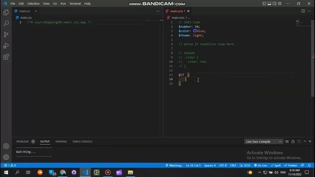
Task: Change indentation via Spaces: 4
Action: point(210,165)
